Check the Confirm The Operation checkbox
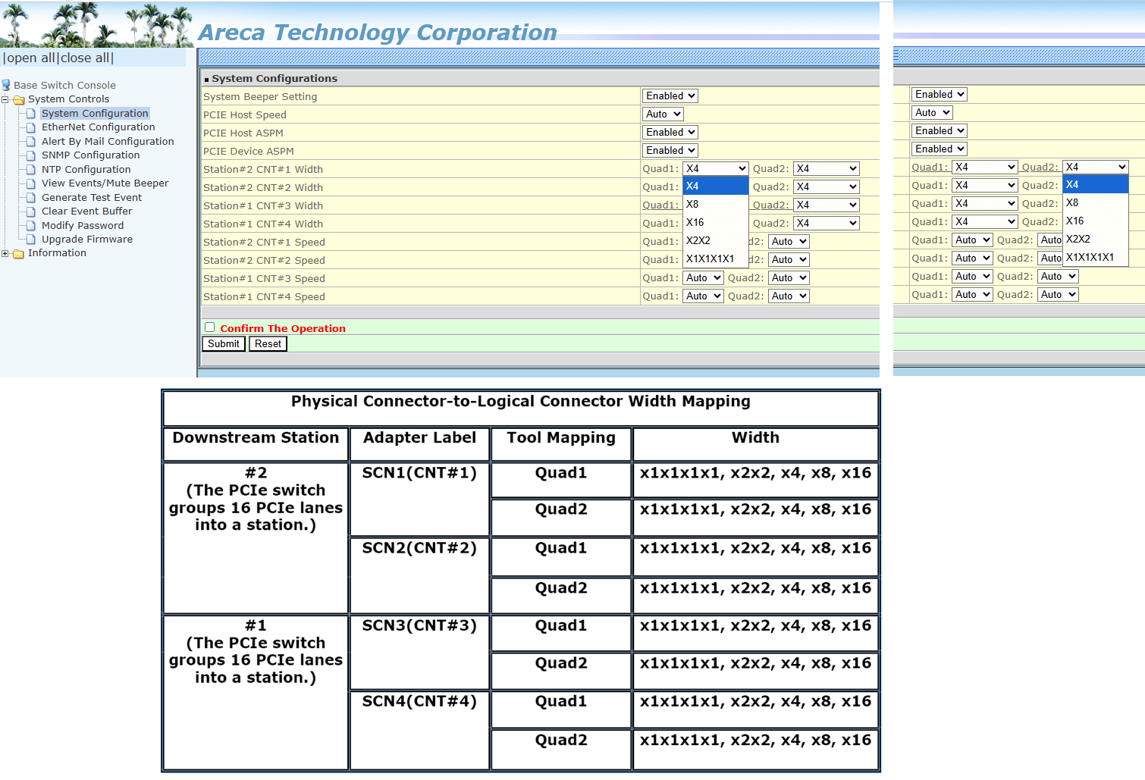Viewport: 1145px width, 780px height. tap(210, 327)
